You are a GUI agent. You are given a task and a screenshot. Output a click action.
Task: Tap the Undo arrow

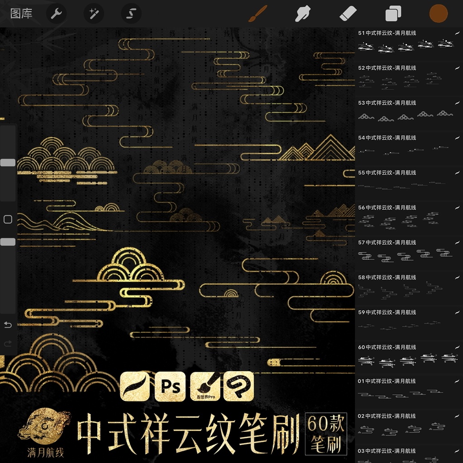[x=8, y=324]
